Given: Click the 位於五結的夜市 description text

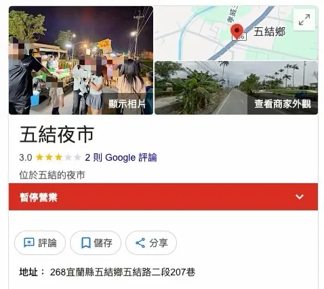Looking at the screenshot, I should pos(52,175).
